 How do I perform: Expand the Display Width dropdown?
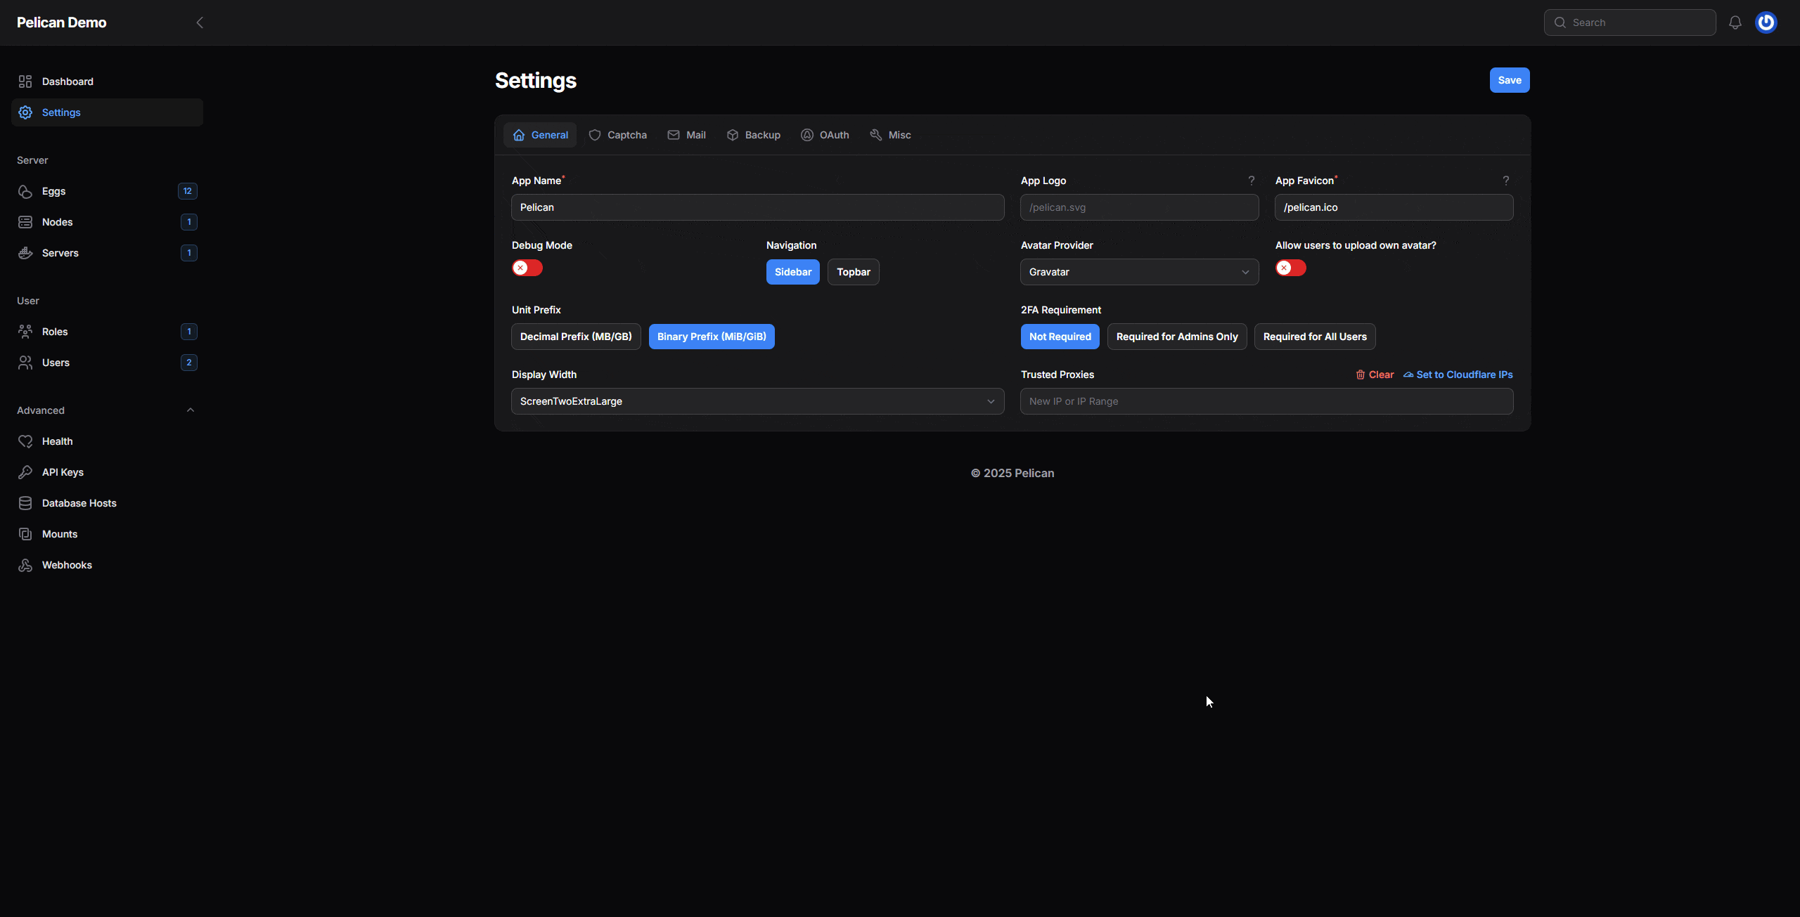tap(757, 401)
